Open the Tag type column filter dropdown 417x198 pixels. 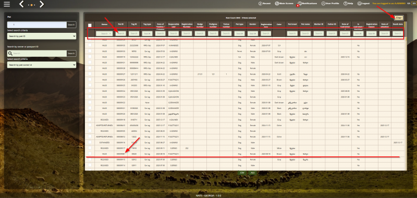pos(147,33)
